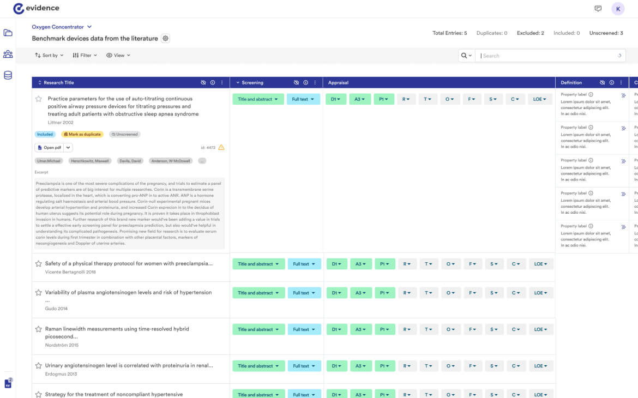Click the warning triangle beside id 4472

[x=221, y=147]
